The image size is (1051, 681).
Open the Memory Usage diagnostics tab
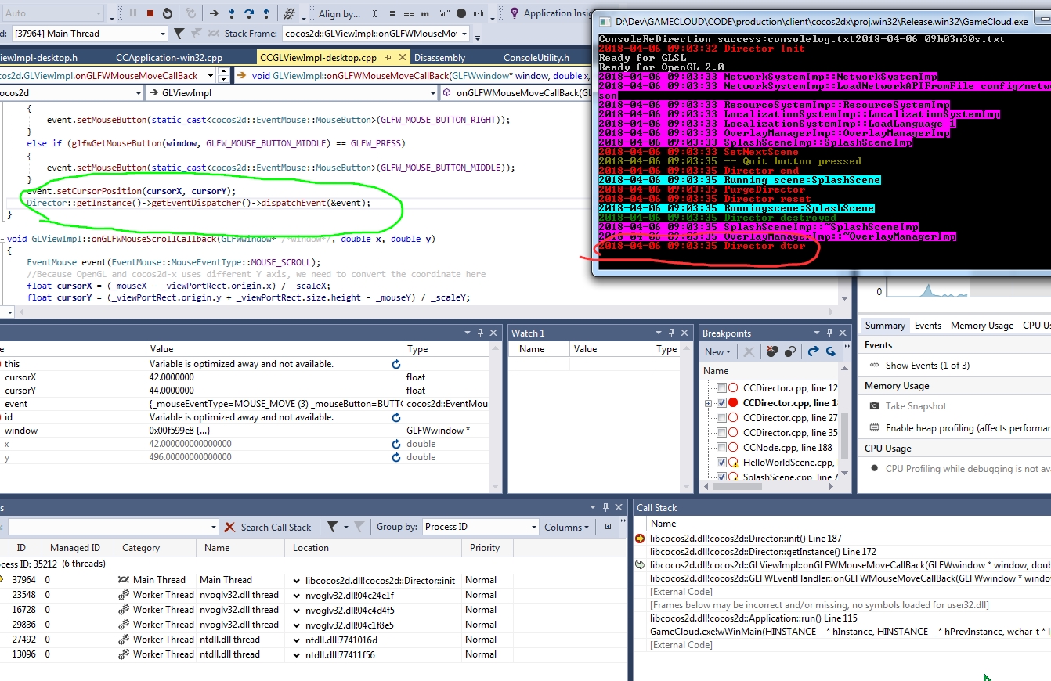point(981,326)
